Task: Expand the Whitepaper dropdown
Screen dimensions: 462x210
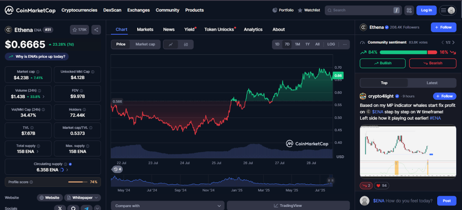Action: click(x=83, y=198)
